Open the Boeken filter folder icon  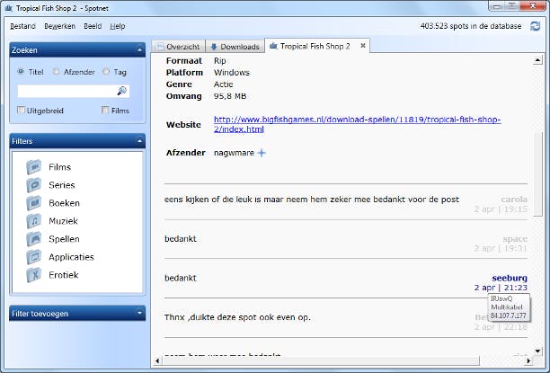point(34,203)
